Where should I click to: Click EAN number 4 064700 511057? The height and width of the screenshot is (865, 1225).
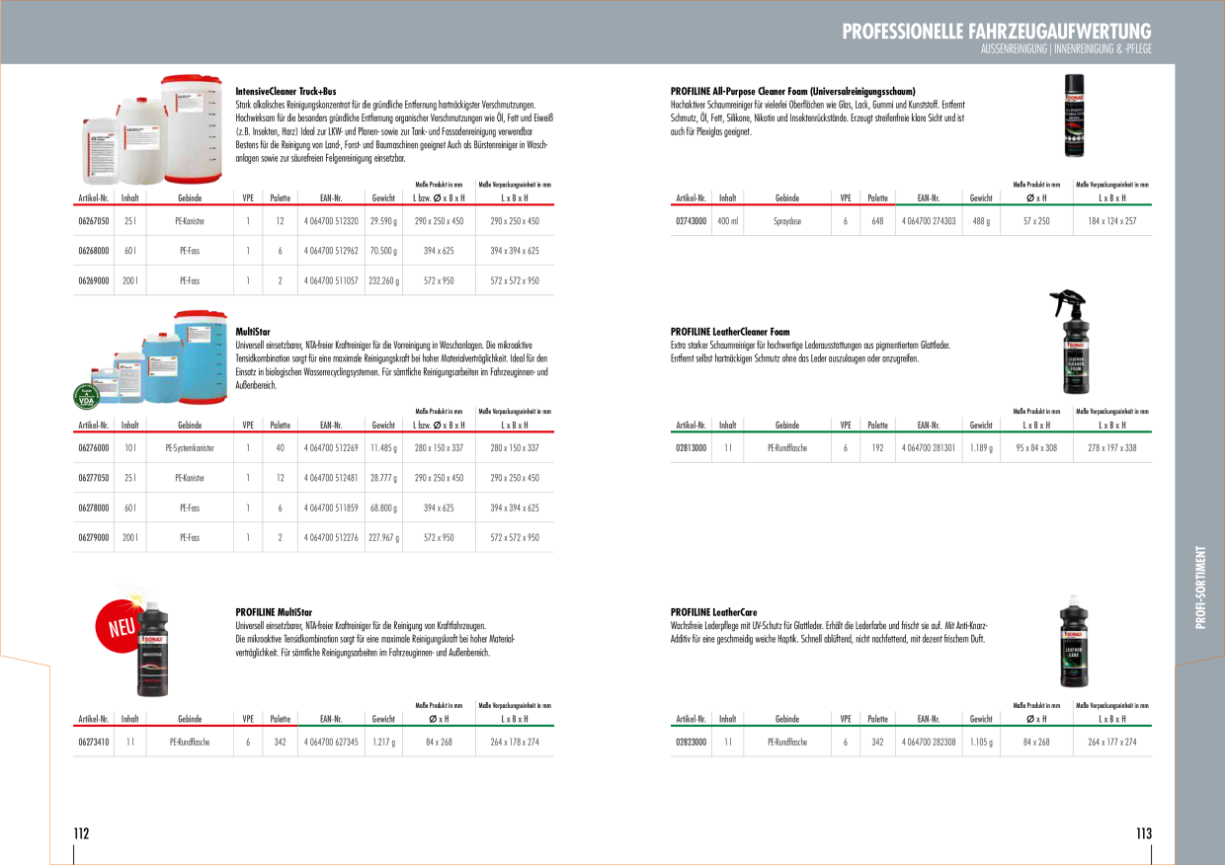point(331,280)
